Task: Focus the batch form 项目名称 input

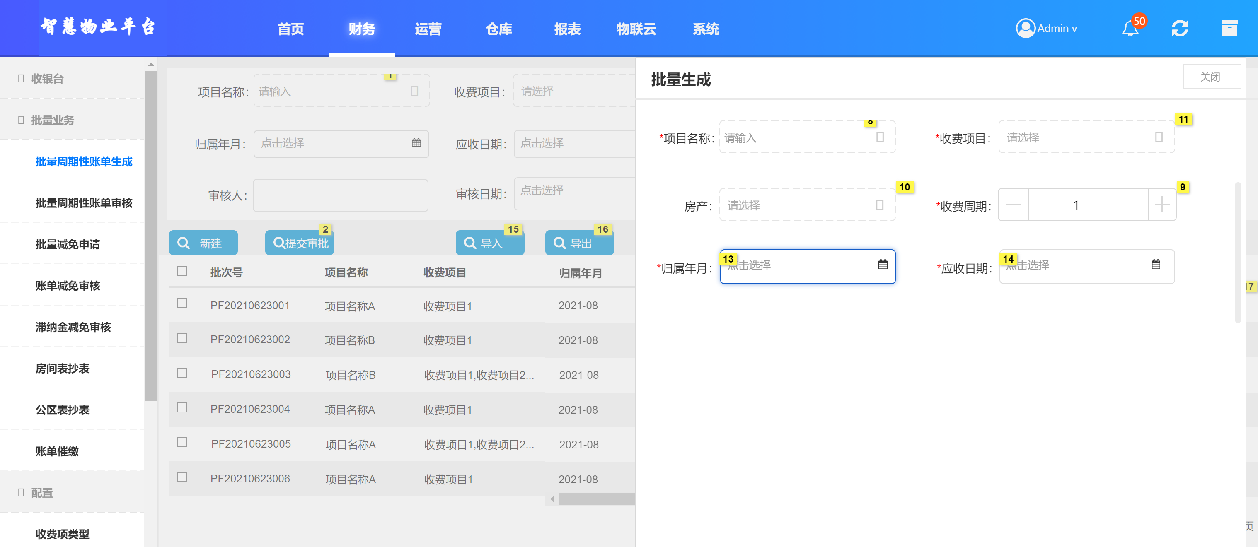Action: point(807,137)
